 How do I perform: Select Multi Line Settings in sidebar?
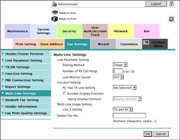[x=26, y=93]
